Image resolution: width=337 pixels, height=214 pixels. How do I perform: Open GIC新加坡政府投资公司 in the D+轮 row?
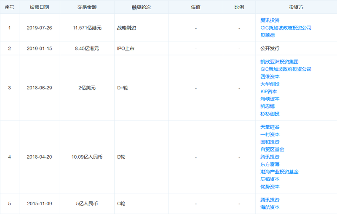[x=286, y=69]
